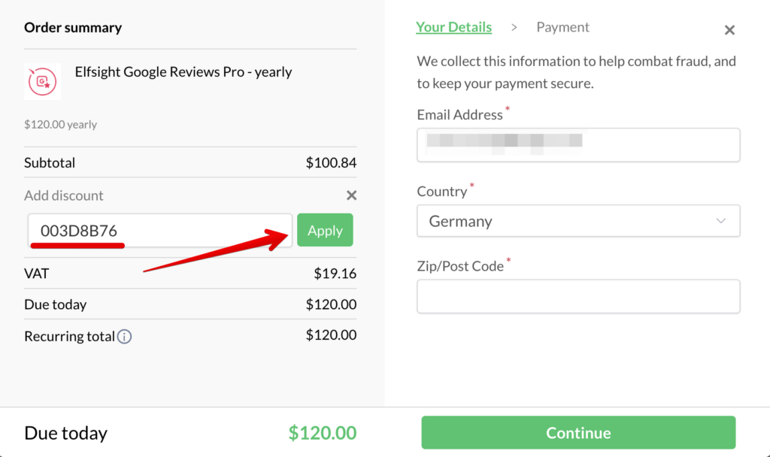
Task: Expand the Add discount section
Action: click(x=64, y=195)
